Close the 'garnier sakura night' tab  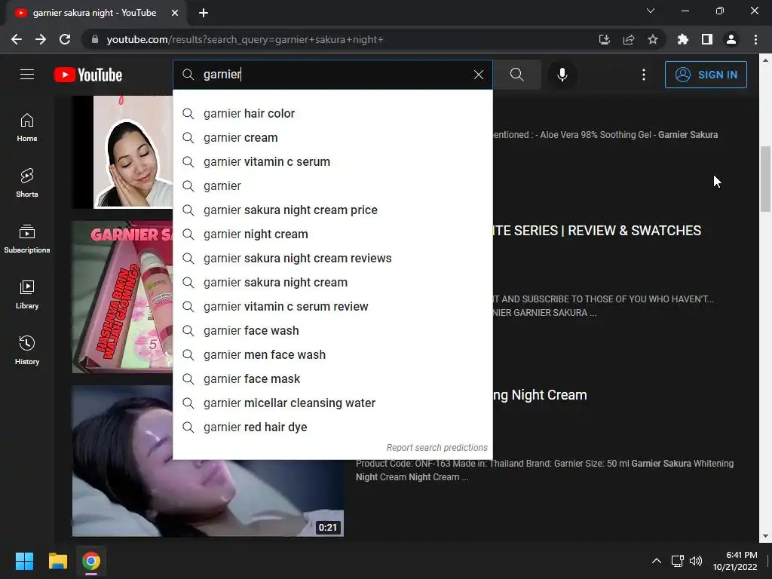tap(175, 13)
